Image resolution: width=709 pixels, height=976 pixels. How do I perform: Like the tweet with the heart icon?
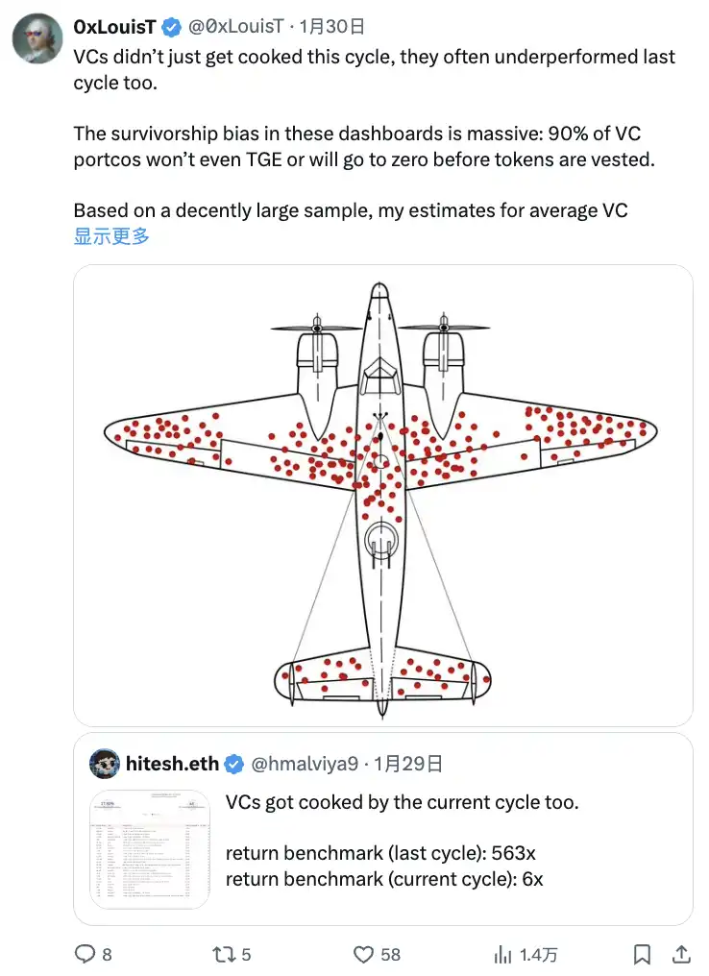tap(363, 954)
